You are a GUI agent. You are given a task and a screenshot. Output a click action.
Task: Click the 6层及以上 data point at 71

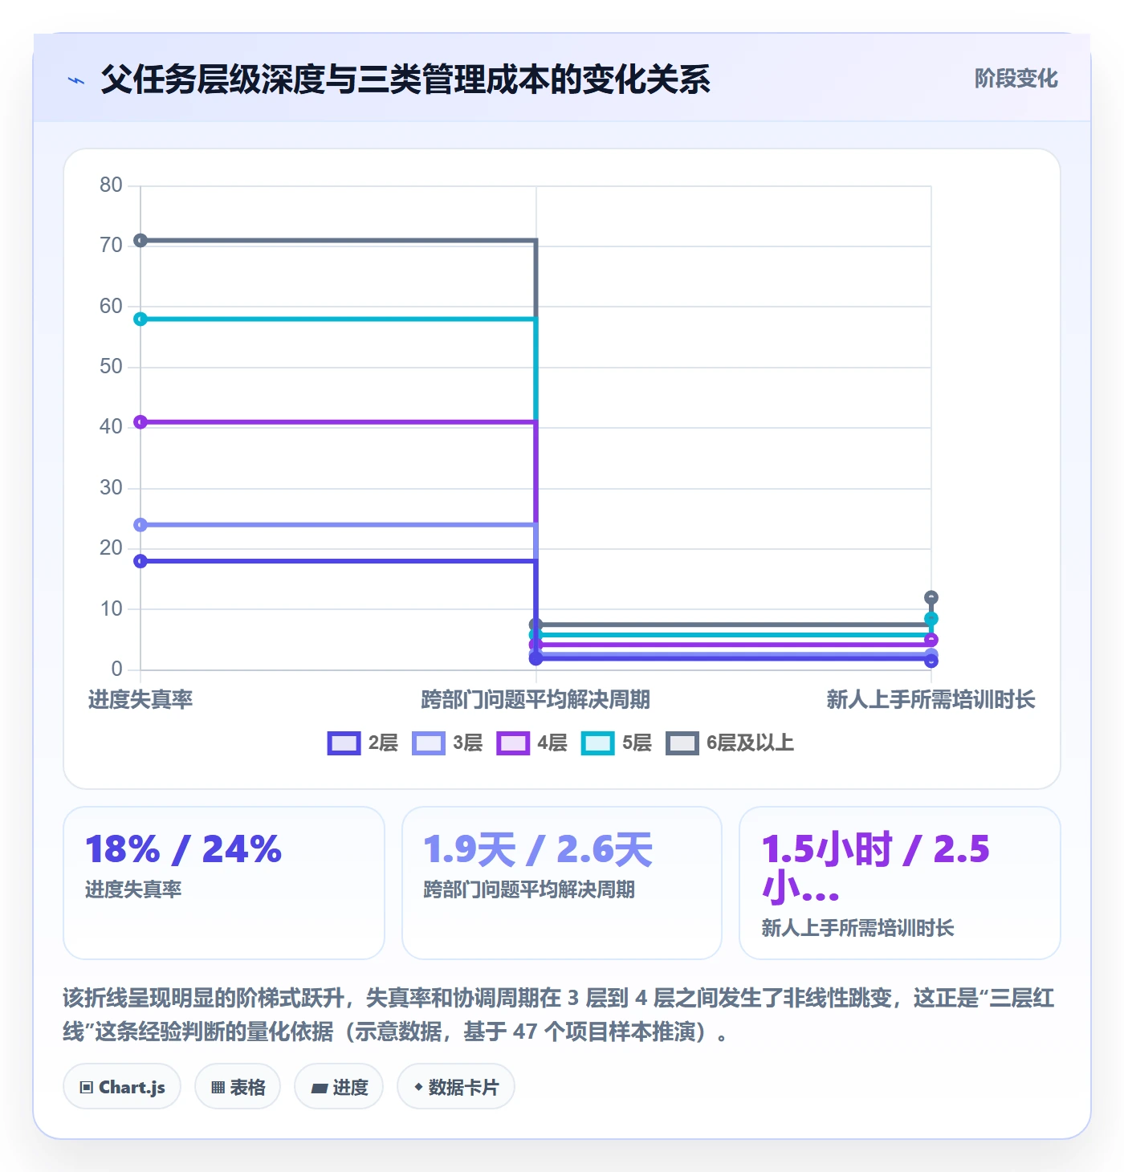click(140, 240)
